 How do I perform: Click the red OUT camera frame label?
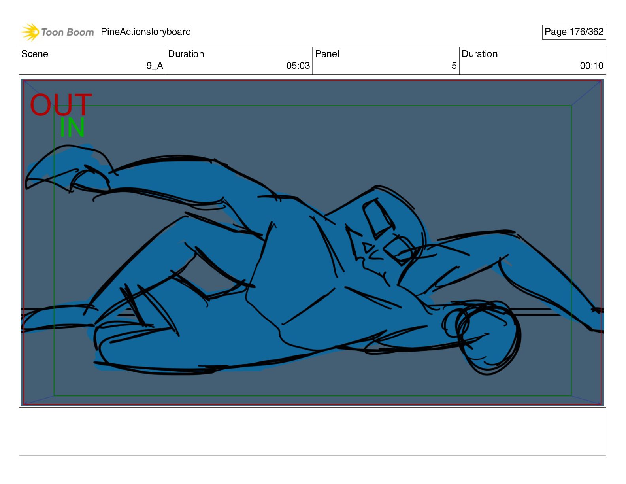coord(61,104)
